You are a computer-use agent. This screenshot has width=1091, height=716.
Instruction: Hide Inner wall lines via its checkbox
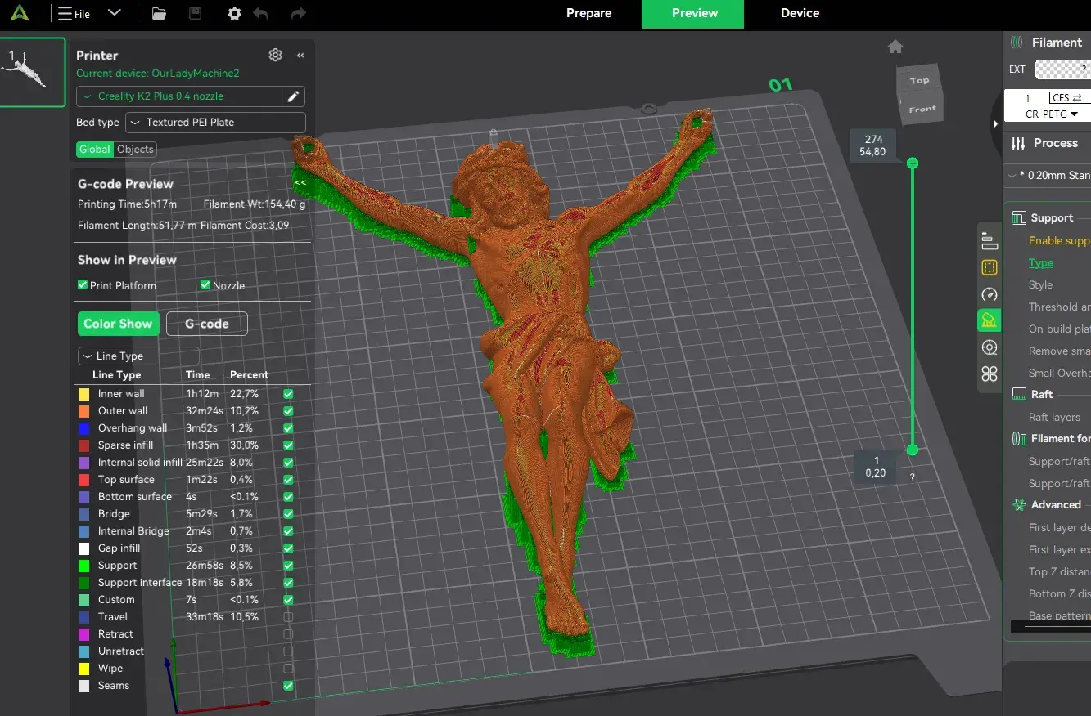coord(288,394)
